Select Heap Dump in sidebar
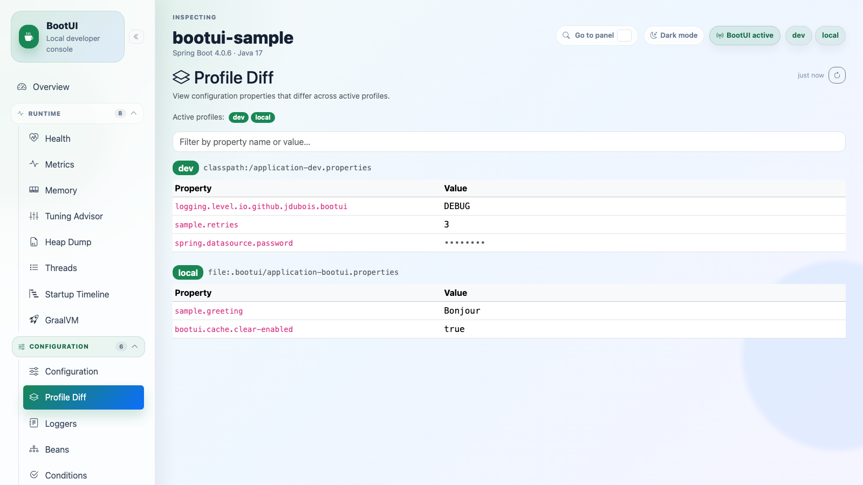 (84, 242)
